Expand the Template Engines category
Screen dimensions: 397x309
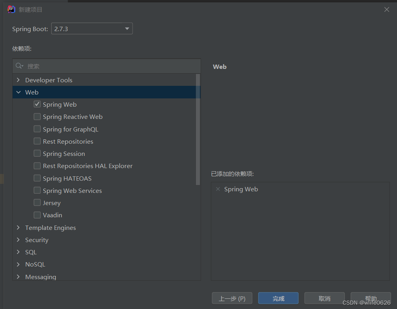click(18, 228)
